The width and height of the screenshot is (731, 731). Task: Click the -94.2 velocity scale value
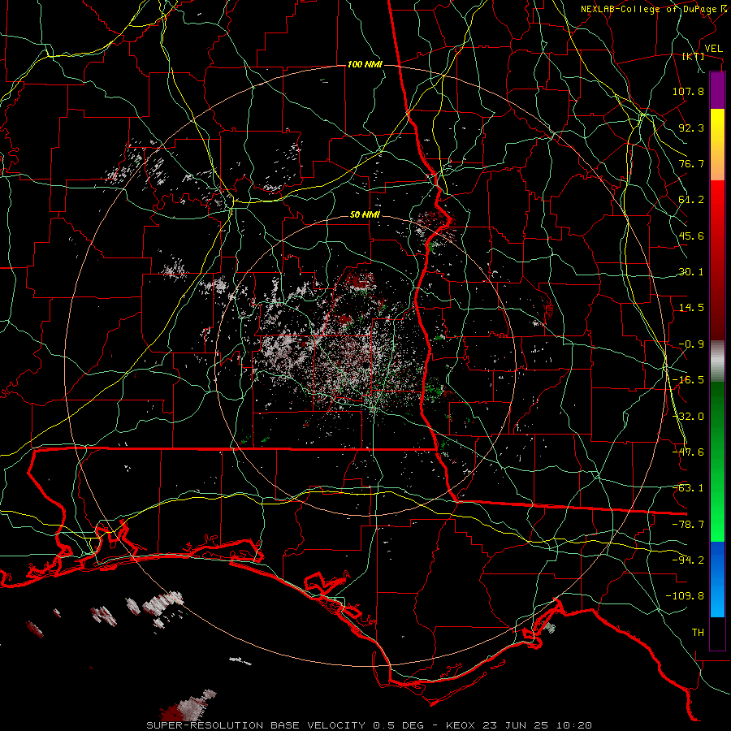pos(688,560)
